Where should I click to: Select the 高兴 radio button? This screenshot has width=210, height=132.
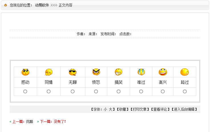tap(163, 92)
